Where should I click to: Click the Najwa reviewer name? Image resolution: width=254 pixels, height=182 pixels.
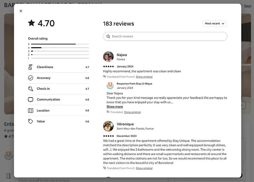(x=122, y=55)
